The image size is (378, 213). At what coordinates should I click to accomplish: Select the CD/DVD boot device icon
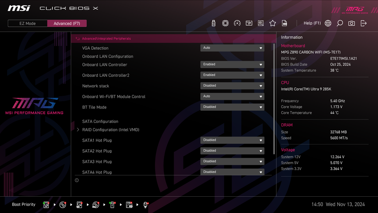click(63, 204)
